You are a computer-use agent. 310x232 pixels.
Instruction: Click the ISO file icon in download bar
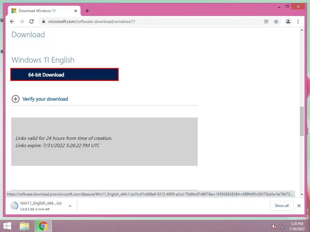click(14, 206)
